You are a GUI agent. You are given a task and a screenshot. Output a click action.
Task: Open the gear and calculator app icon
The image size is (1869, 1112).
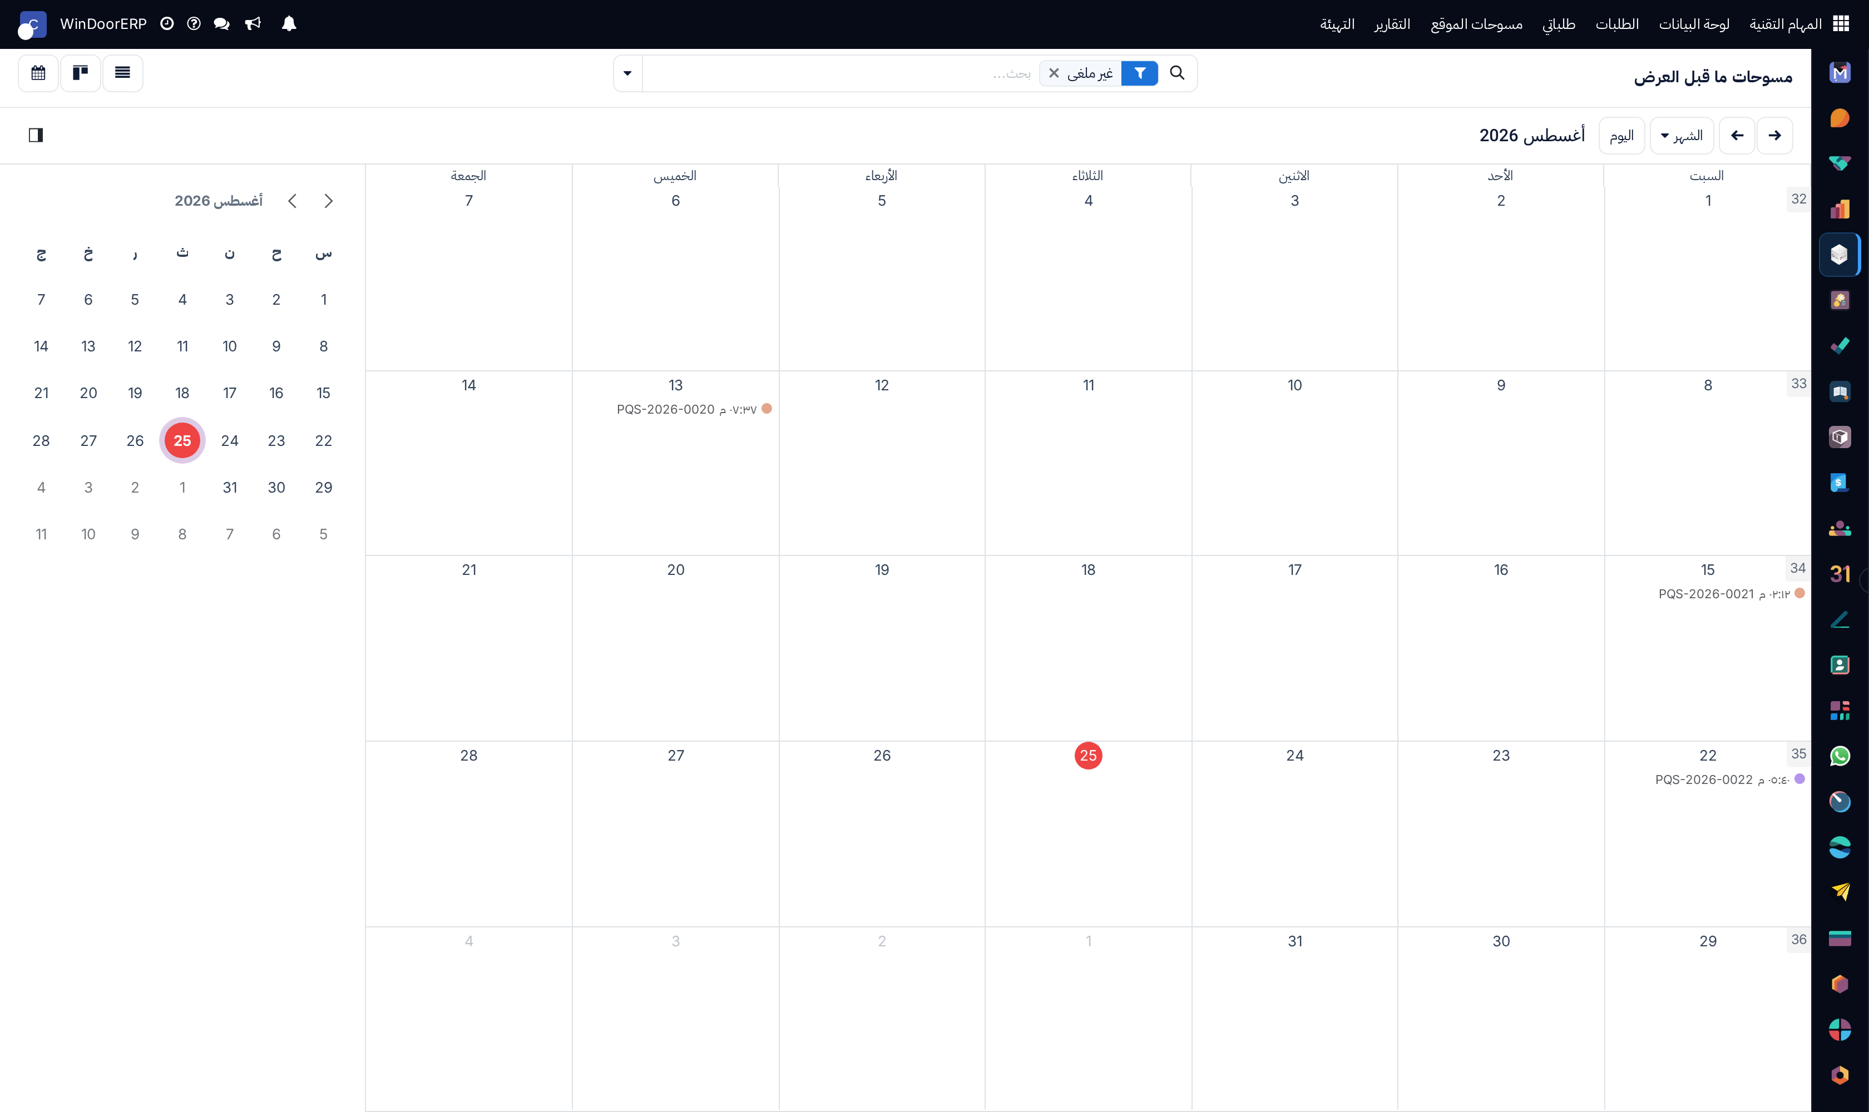[1840, 300]
